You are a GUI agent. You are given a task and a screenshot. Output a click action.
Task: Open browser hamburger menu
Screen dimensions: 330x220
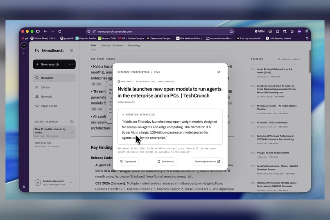307,32
